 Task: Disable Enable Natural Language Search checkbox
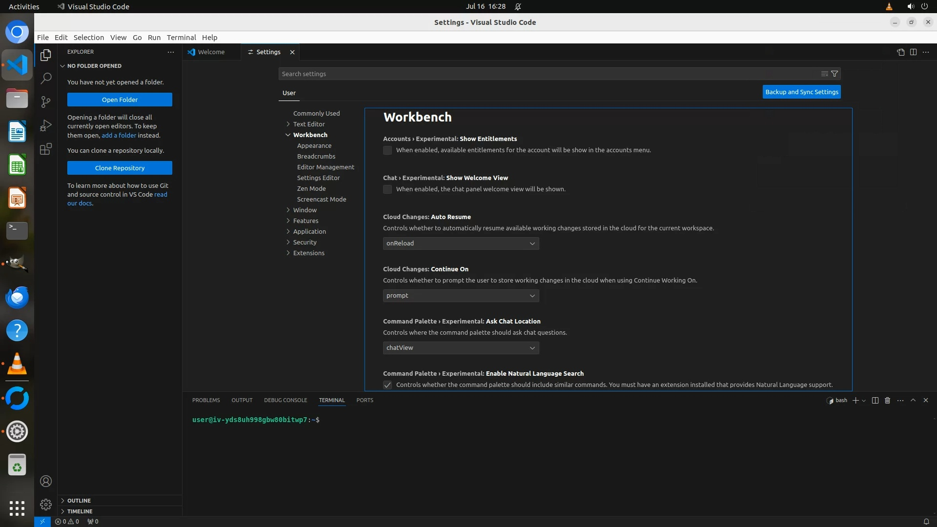(x=387, y=385)
